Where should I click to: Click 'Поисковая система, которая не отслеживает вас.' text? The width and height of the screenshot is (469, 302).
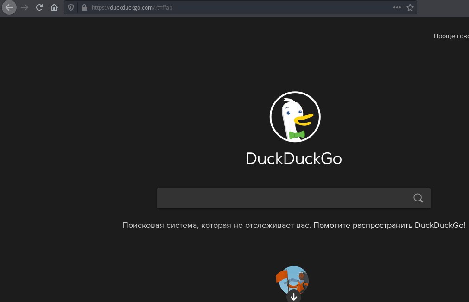point(216,225)
